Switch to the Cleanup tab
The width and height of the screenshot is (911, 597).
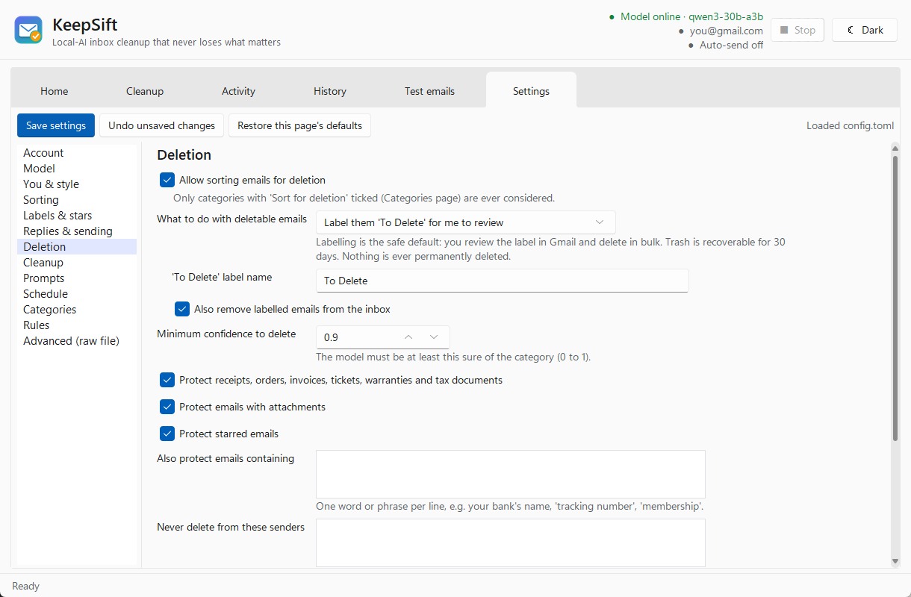pyautogui.click(x=145, y=91)
